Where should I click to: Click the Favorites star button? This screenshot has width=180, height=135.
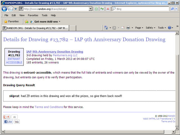point(11,21)
